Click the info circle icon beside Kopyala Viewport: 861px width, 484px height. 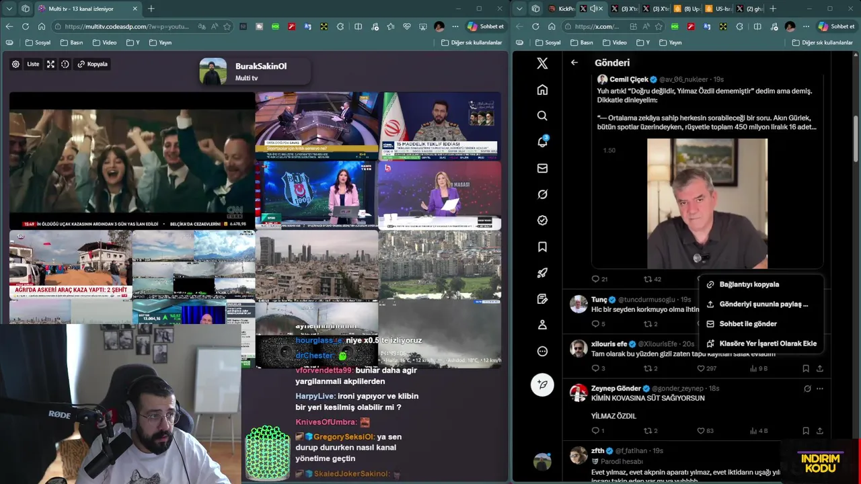[x=65, y=64]
